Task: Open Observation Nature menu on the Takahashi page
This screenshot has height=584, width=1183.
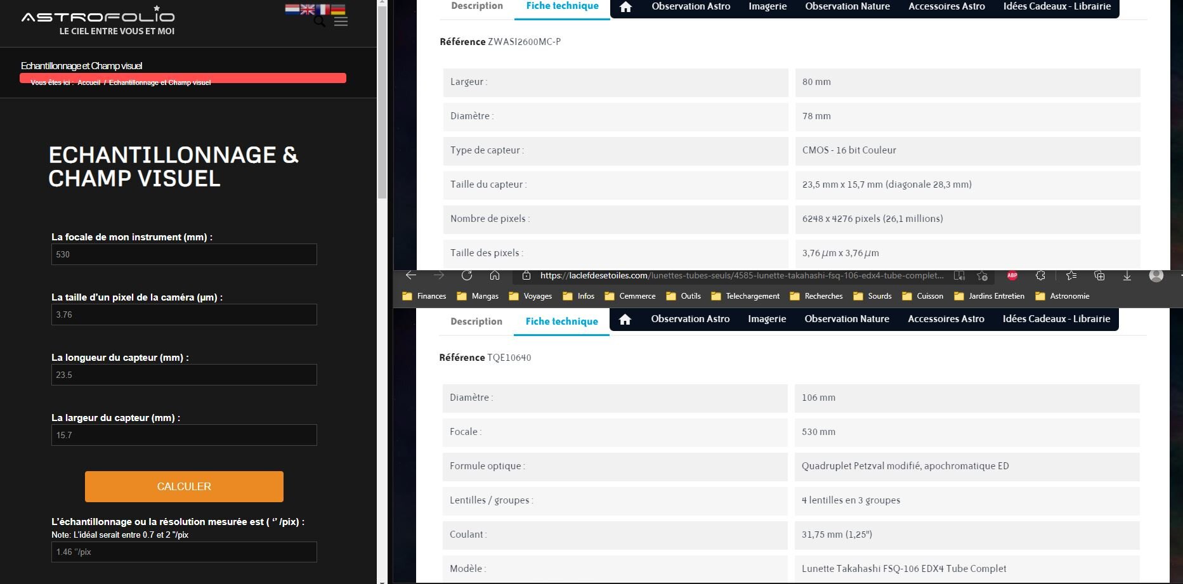Action: (x=847, y=319)
